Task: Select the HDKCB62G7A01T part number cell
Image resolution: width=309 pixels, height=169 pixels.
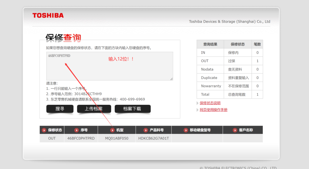Action: (x=154, y=138)
